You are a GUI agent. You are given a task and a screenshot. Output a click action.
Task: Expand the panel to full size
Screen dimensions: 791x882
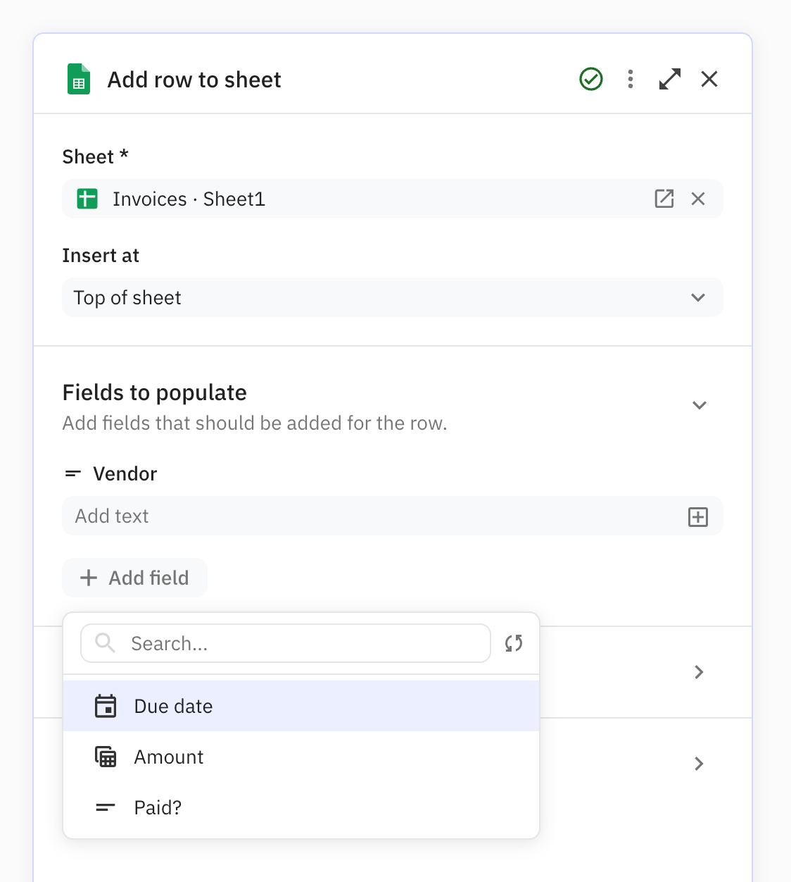tap(670, 79)
